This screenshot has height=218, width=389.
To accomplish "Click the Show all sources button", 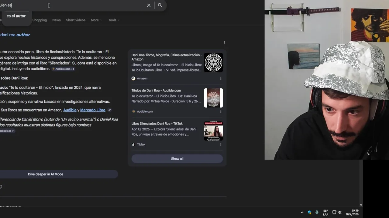I will 177,159.
